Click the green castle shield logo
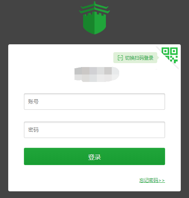Viewport: 189px width, 198px height. tap(94, 18)
